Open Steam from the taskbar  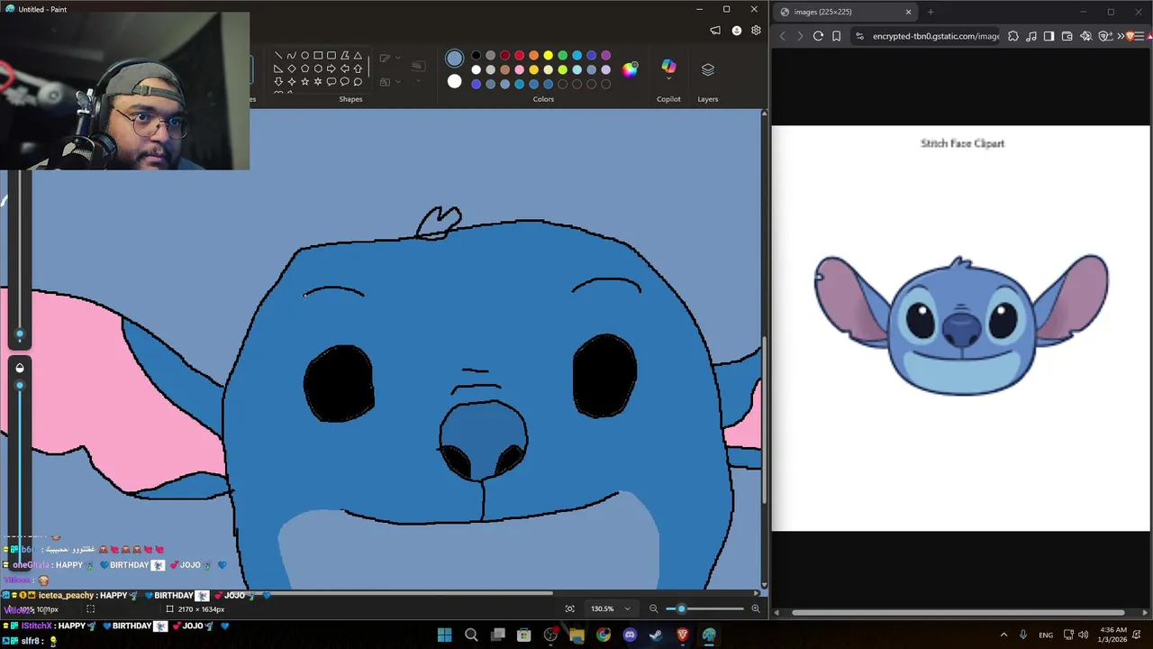coord(656,635)
